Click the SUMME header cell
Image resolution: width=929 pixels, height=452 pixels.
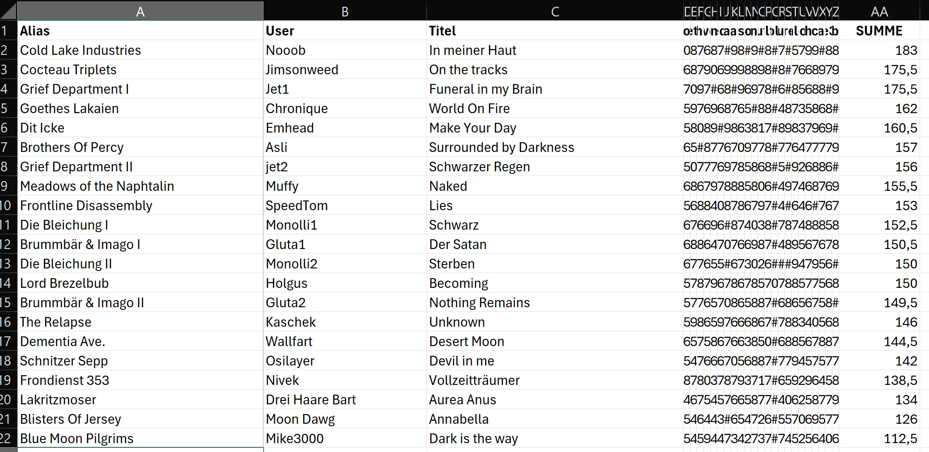pos(879,30)
